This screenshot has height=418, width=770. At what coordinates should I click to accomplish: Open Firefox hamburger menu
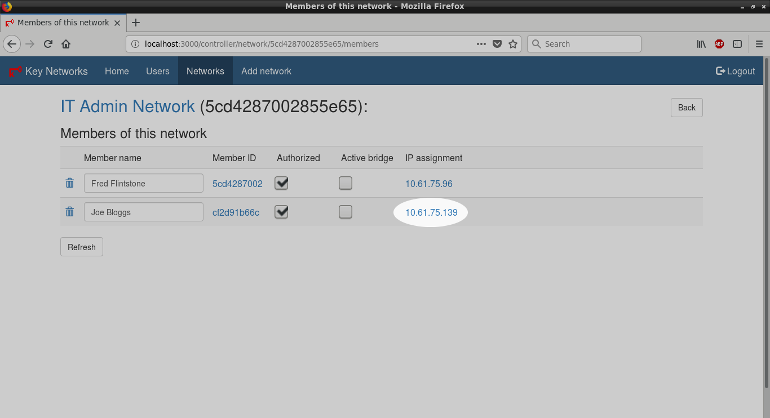(759, 44)
